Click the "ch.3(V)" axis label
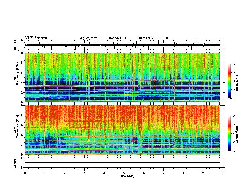 [x=15, y=163]
